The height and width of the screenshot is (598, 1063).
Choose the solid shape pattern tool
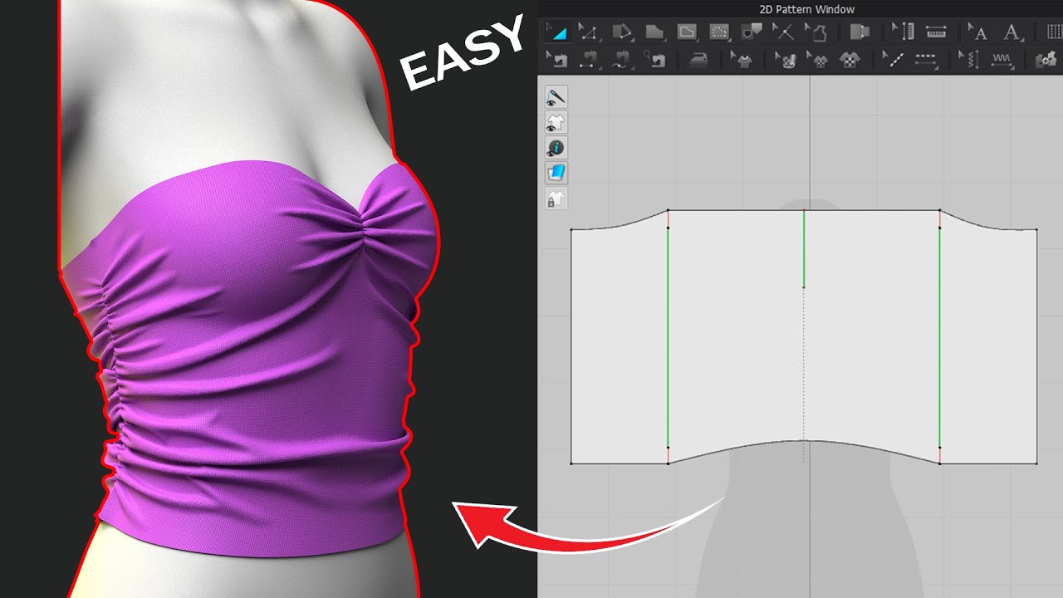[654, 32]
